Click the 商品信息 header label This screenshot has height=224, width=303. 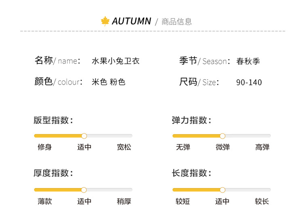point(177,22)
